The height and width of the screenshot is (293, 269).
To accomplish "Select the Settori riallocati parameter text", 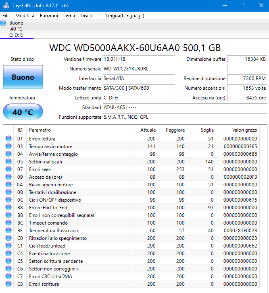I will [x=46, y=162].
